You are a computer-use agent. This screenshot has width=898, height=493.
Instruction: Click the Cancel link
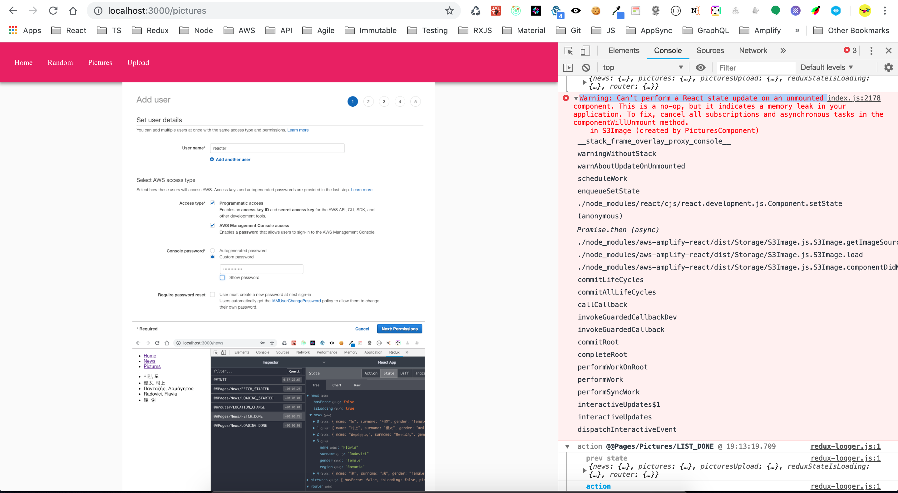(x=362, y=329)
